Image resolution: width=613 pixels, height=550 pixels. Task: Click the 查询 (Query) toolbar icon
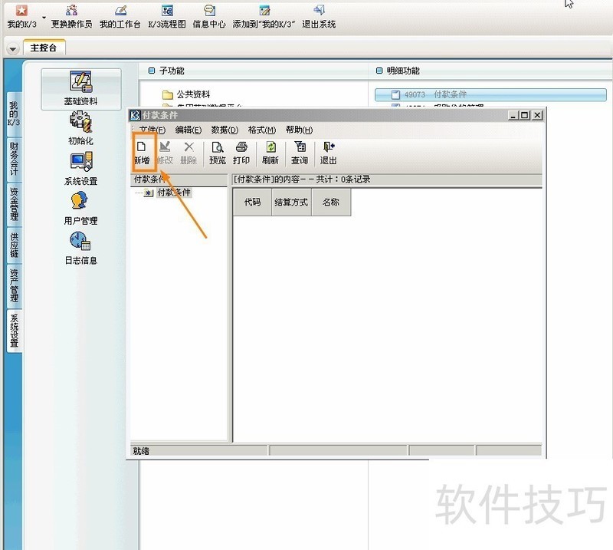(x=300, y=153)
